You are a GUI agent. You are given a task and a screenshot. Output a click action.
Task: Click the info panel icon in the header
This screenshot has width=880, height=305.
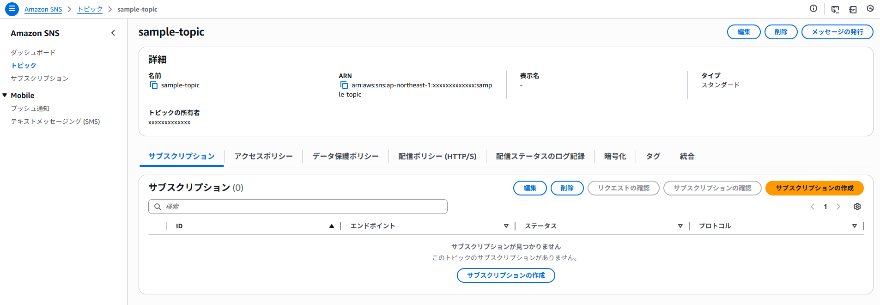coord(813,9)
